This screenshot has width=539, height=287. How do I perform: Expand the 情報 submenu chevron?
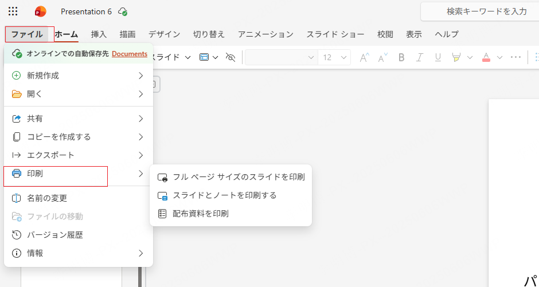coord(140,253)
